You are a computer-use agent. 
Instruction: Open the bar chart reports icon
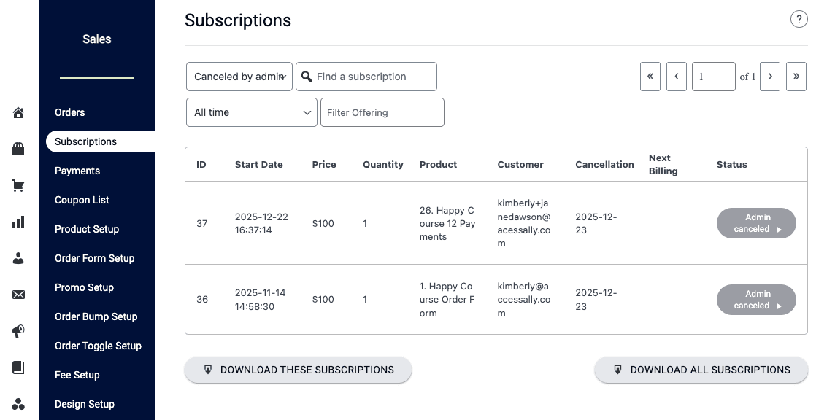point(19,222)
